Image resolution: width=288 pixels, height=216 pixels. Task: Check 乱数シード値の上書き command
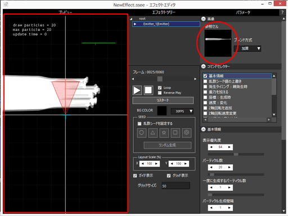205,81
